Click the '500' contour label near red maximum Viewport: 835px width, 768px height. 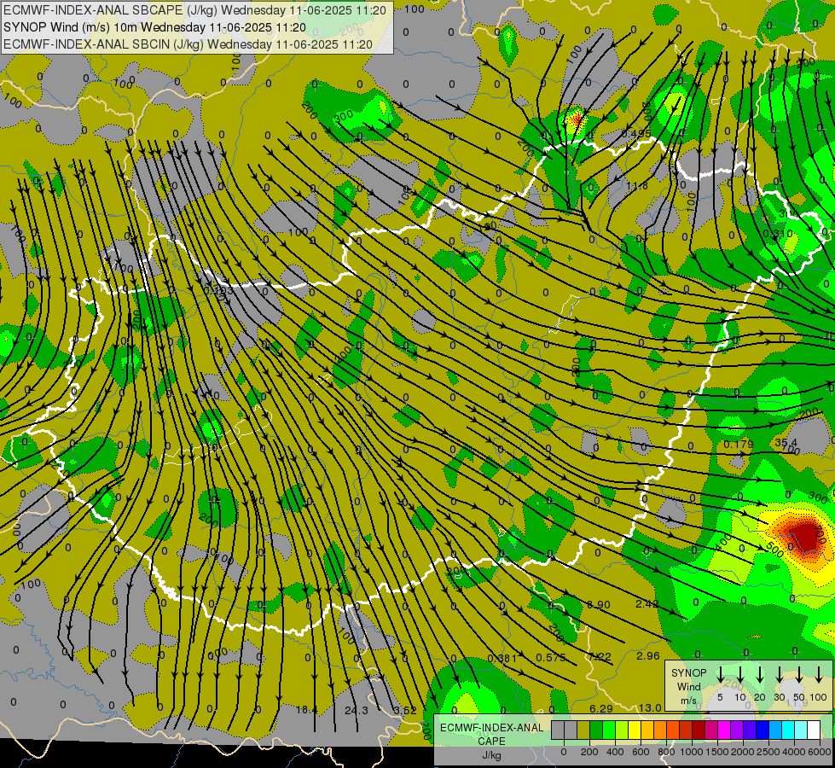click(x=774, y=550)
